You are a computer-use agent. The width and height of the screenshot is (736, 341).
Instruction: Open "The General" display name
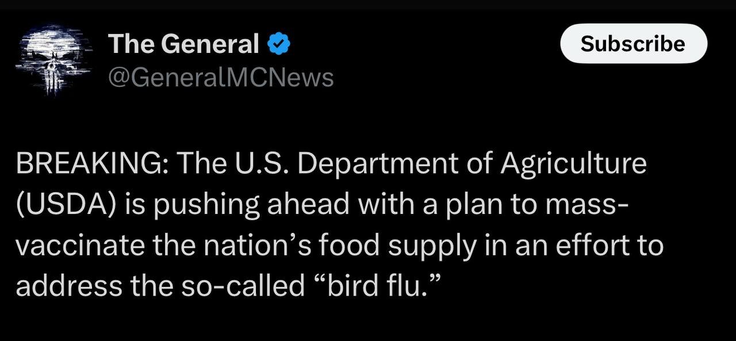tap(183, 44)
